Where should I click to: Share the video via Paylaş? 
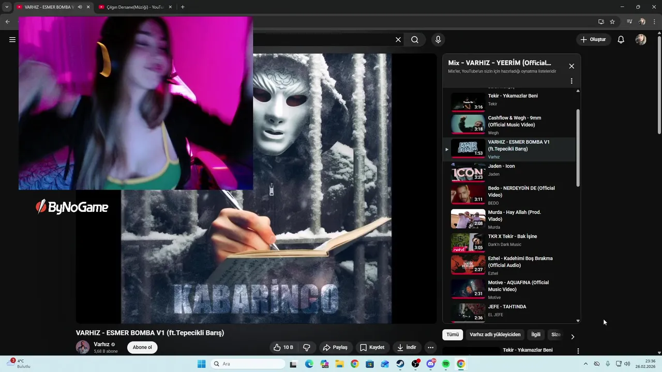tap(335, 347)
